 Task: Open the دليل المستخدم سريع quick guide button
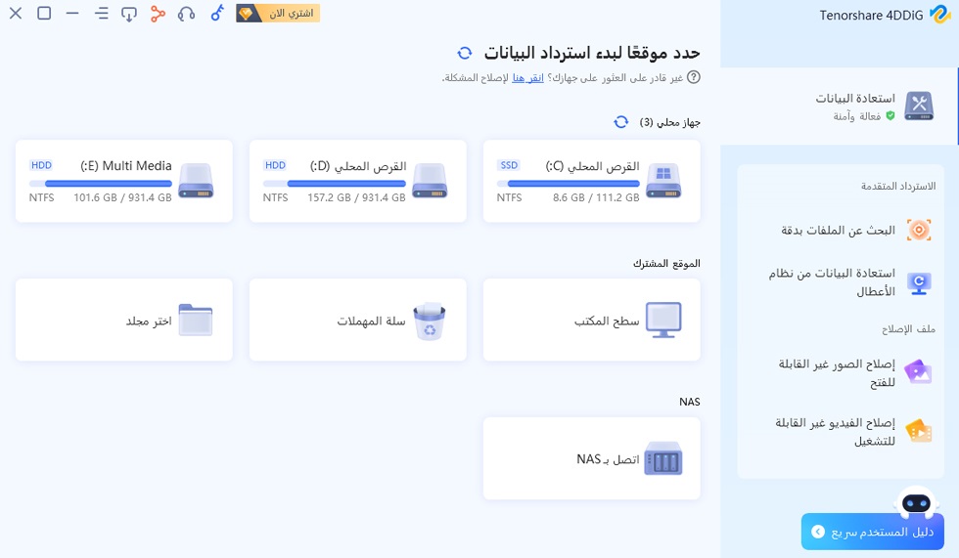(x=872, y=532)
